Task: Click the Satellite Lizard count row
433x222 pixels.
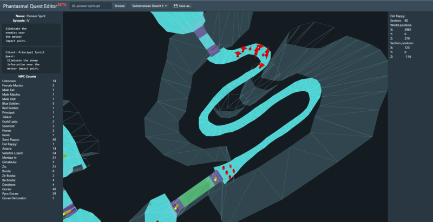Action: click(x=29, y=153)
